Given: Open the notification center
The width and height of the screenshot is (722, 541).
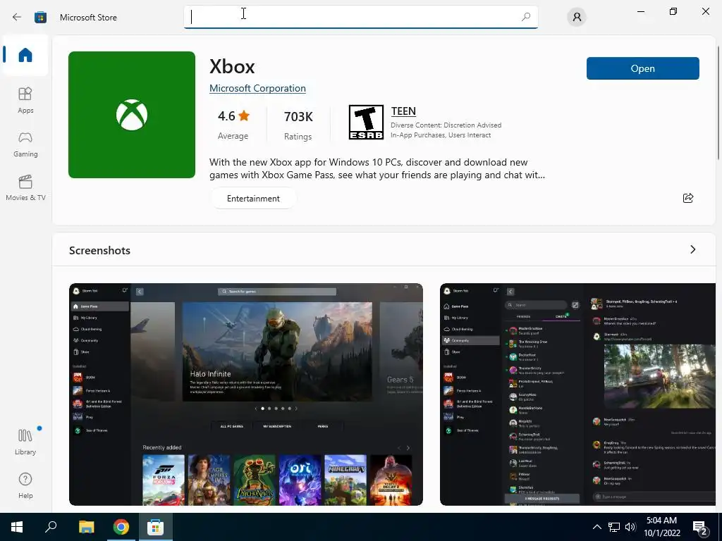Looking at the screenshot, I should tap(700, 528).
